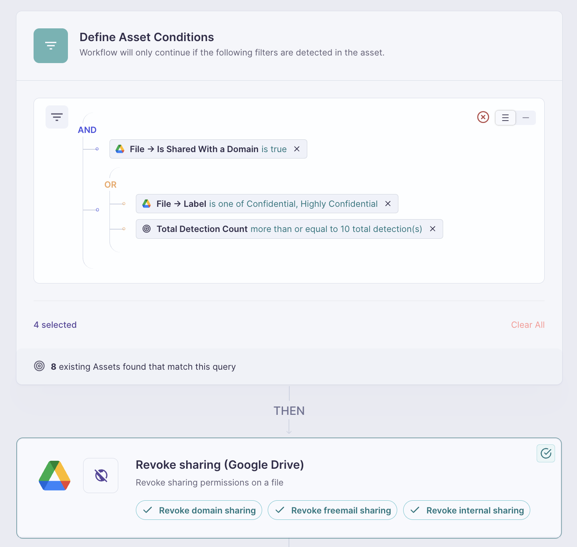Remove the File Label condition
The width and height of the screenshot is (577, 547).
(x=388, y=204)
